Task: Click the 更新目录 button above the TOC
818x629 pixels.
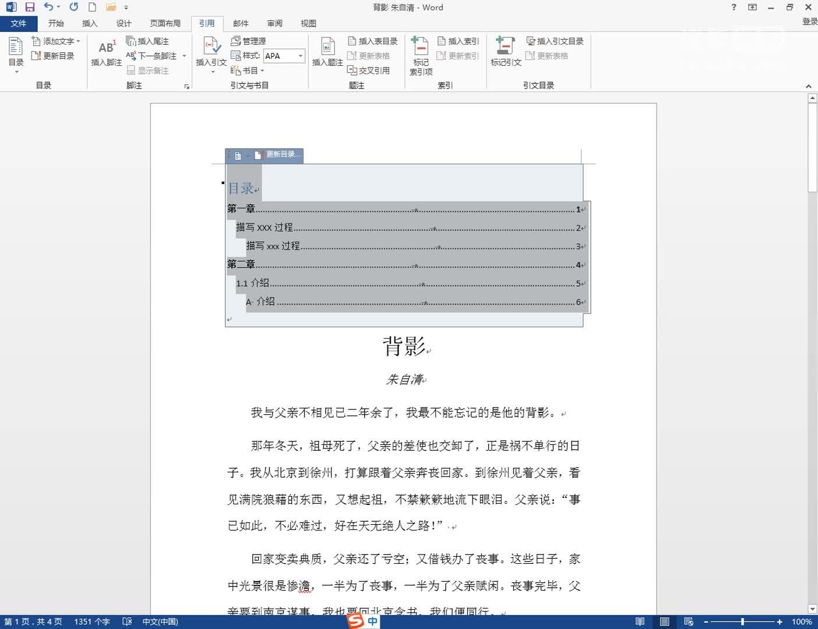Action: tap(283, 154)
